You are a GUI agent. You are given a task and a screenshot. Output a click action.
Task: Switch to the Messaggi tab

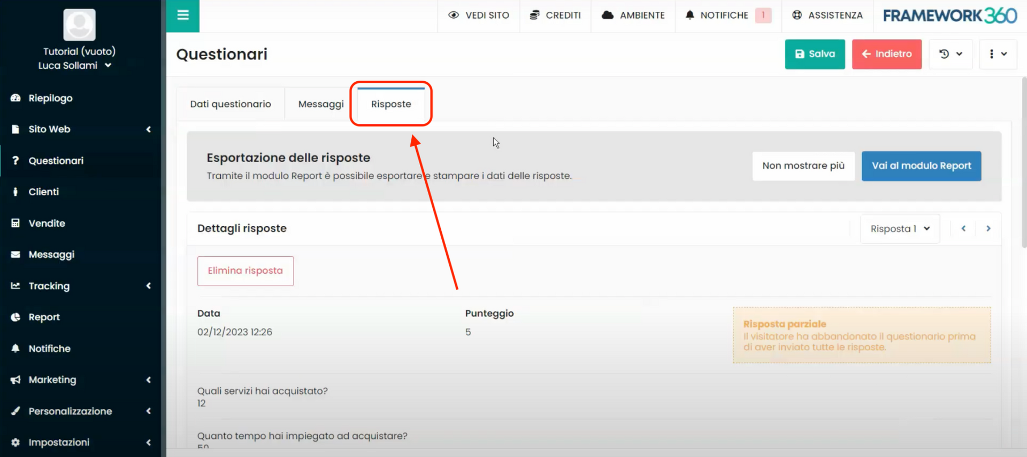click(321, 104)
